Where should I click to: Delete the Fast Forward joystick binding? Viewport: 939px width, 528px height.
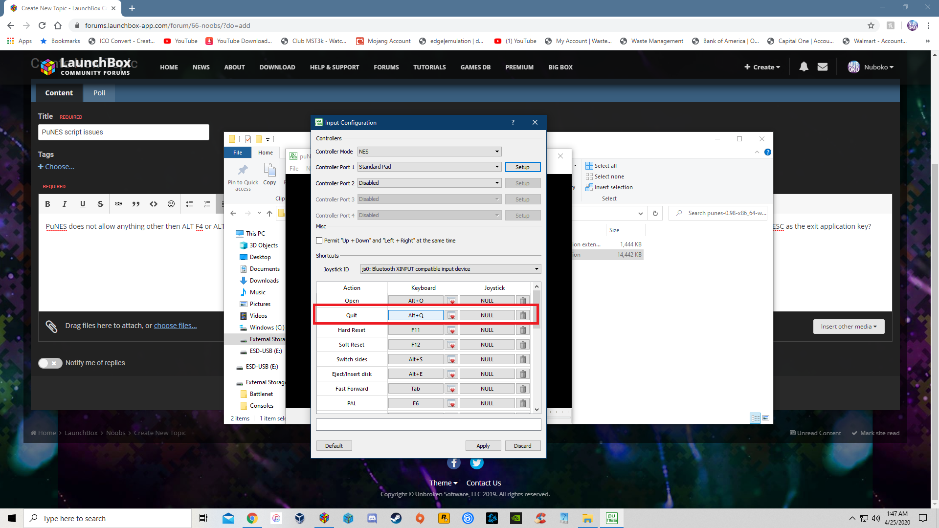coord(523,389)
